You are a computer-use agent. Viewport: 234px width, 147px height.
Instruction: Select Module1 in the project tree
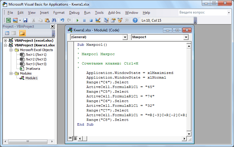pos(31,78)
